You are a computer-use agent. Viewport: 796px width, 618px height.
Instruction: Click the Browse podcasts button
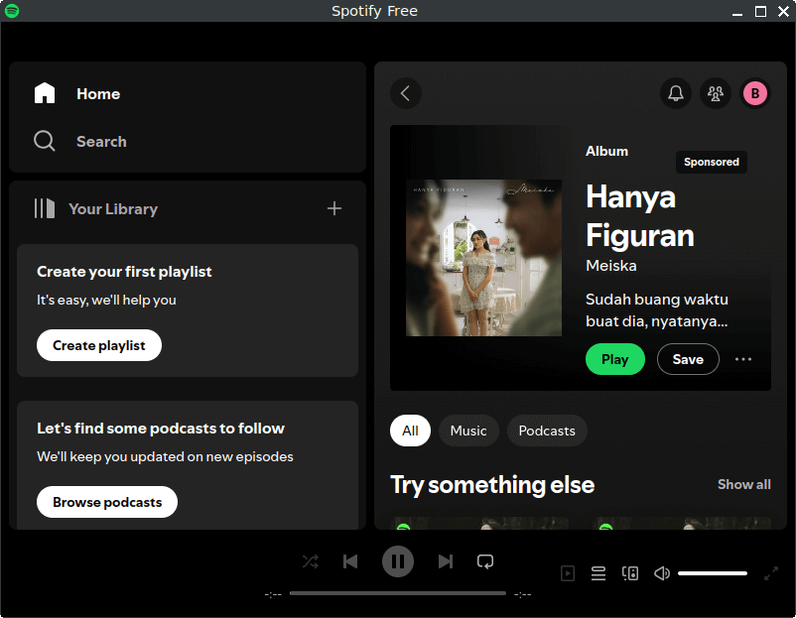107,502
